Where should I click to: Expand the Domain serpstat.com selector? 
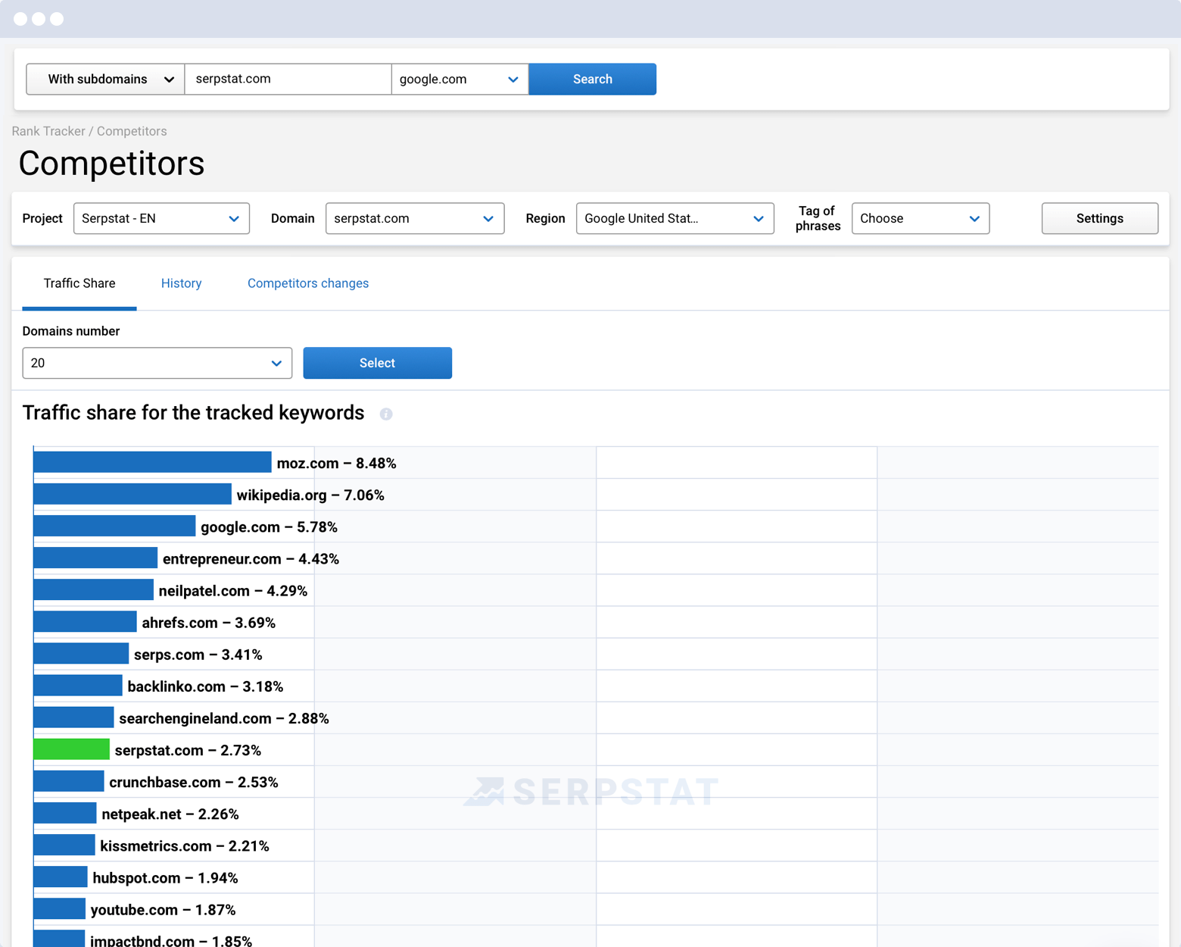(x=414, y=218)
